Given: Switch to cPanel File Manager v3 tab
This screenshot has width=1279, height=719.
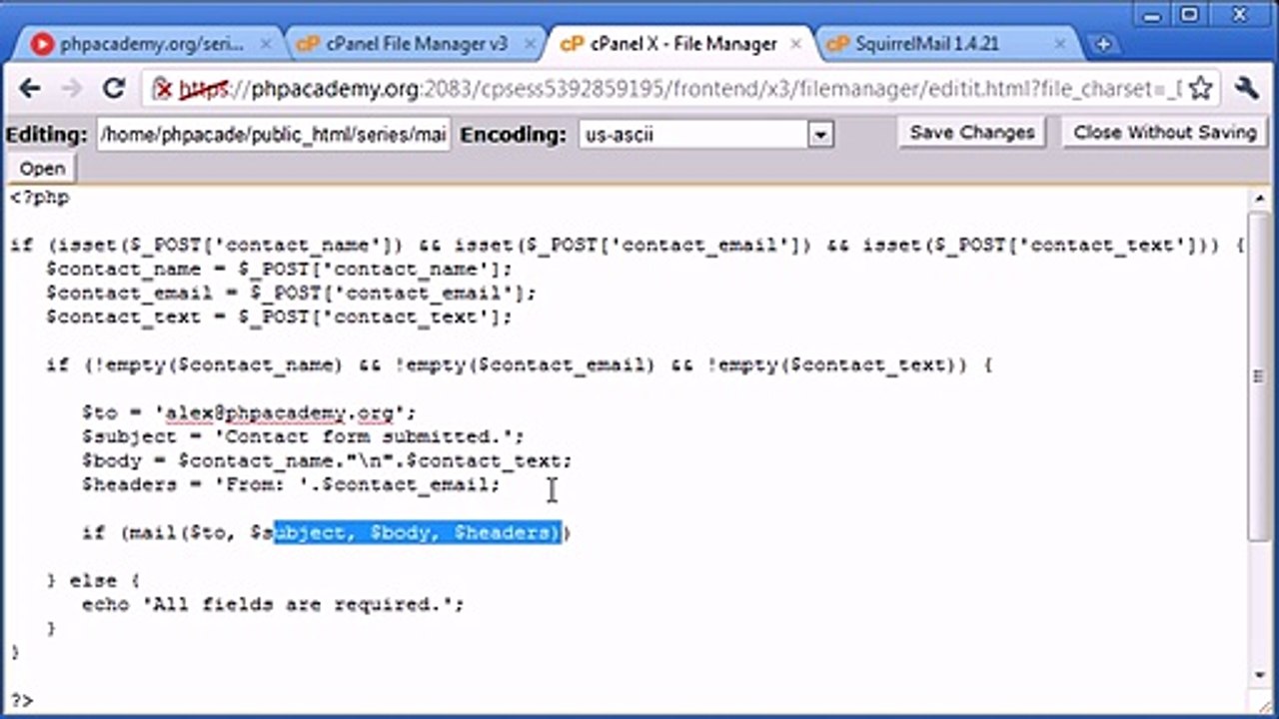Looking at the screenshot, I should coord(415,44).
